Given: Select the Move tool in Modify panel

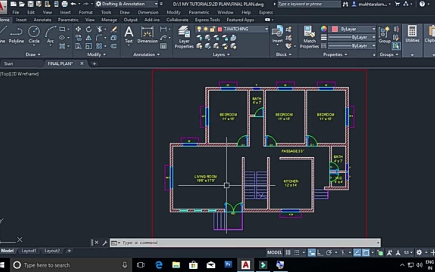Looking at the screenshot, I should pos(78,30).
